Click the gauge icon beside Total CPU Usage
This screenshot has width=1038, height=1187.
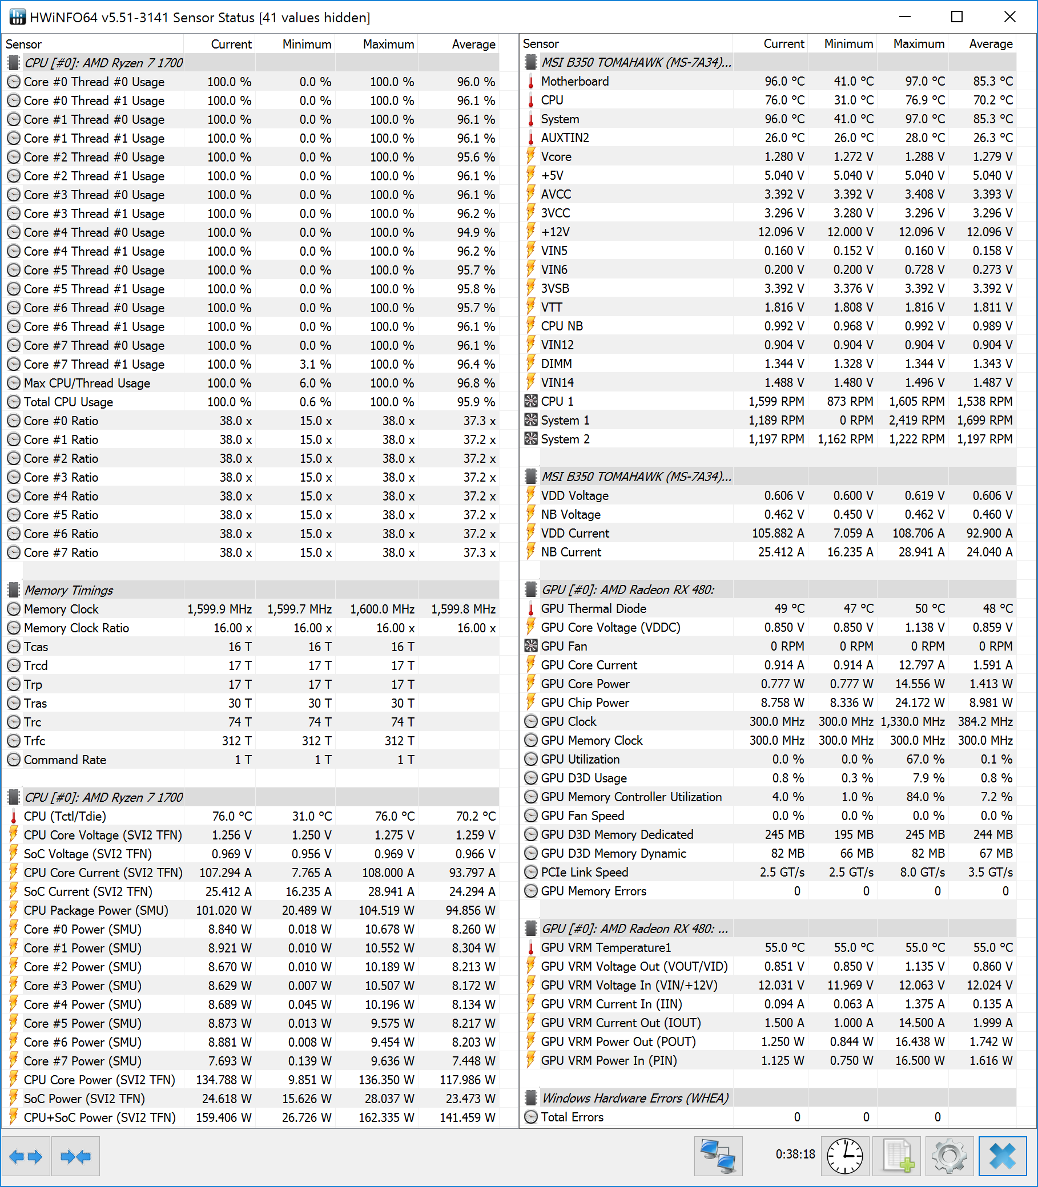pos(13,402)
